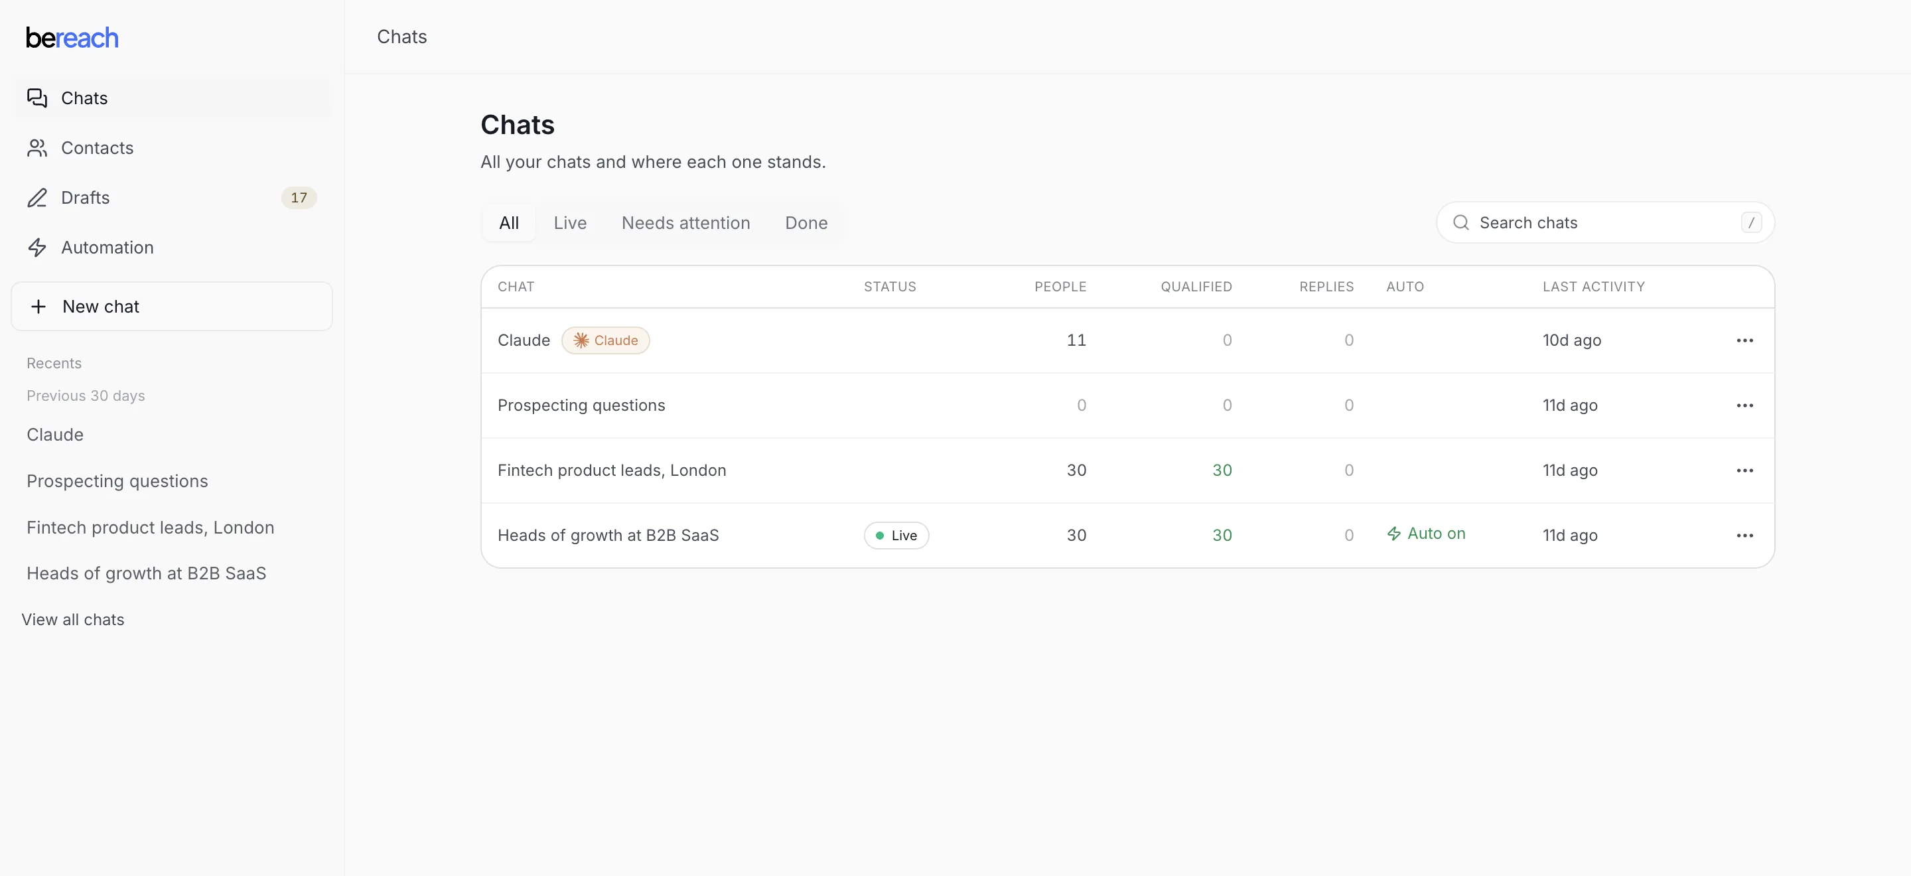Open Contacts in the sidebar
This screenshot has width=1911, height=876.
coord(171,147)
